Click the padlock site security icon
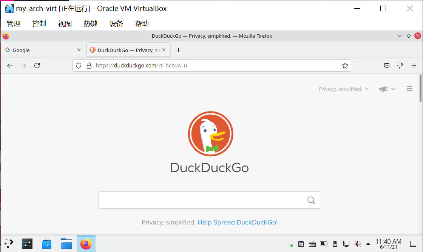Screen dimensions: 423x252 (x=89, y=66)
